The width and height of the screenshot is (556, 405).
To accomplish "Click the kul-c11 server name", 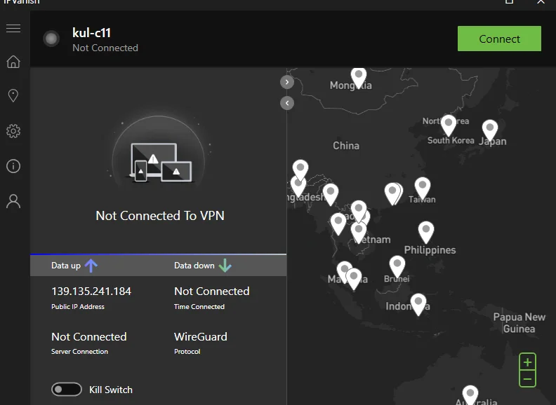I will click(91, 32).
